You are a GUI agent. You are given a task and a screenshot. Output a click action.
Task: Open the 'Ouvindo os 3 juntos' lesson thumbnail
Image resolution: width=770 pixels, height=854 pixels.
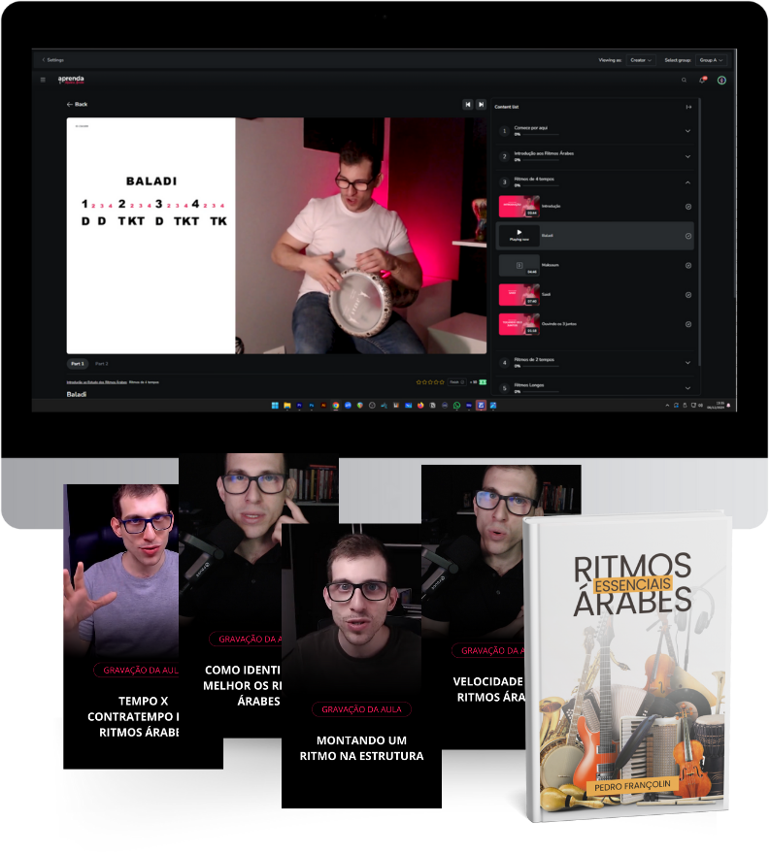519,324
